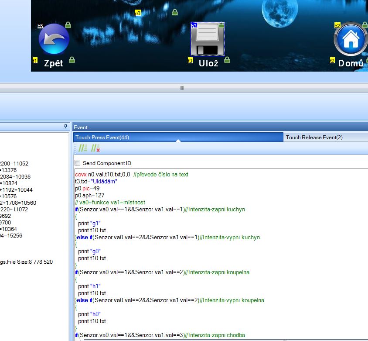The height and width of the screenshot is (341, 368).
Task: Select the Domů text label
Action: [x=351, y=63]
